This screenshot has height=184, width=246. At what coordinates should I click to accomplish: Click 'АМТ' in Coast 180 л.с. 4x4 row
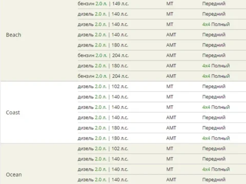coord(171,138)
